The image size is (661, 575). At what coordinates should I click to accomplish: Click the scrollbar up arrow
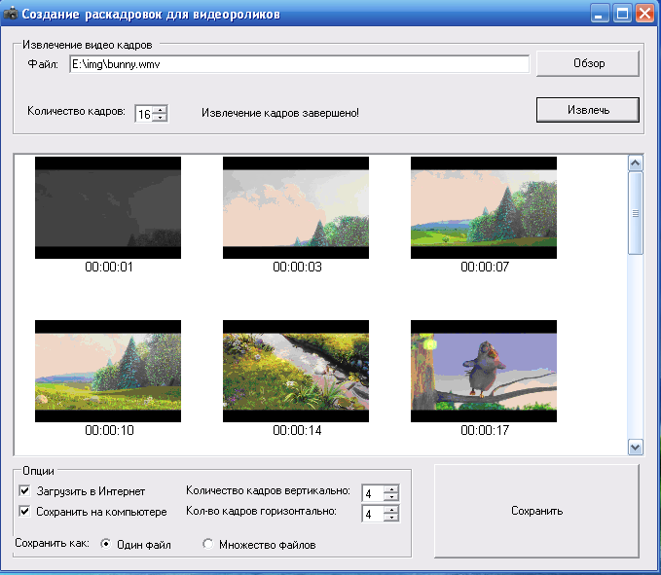[636, 163]
